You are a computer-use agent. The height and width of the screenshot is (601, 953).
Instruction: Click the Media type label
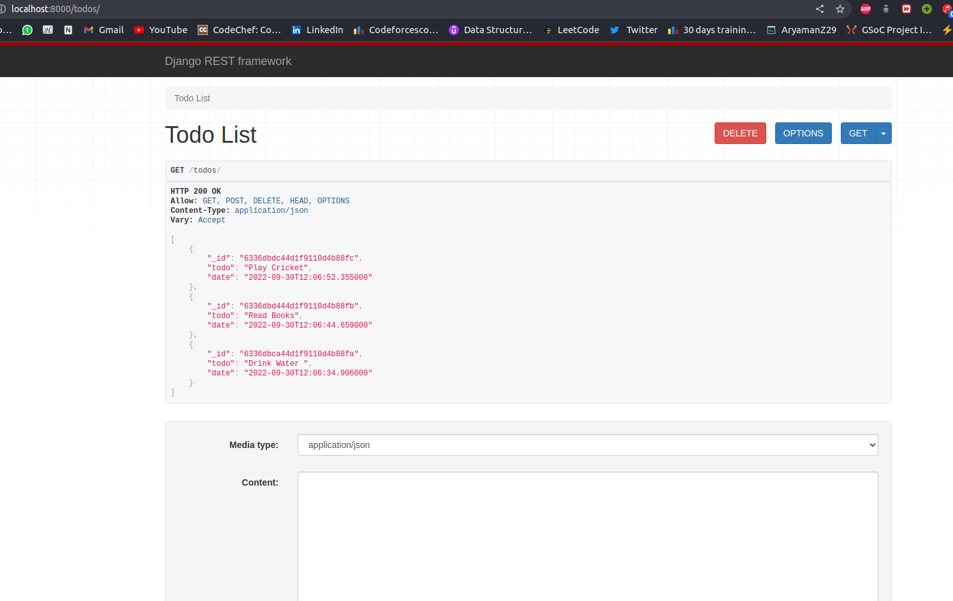(254, 445)
